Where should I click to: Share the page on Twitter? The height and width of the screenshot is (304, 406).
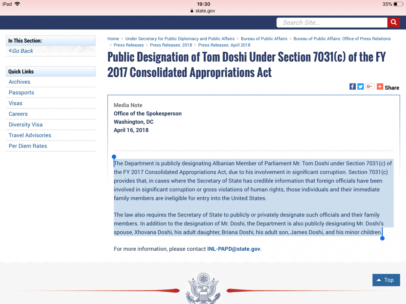pos(361,86)
